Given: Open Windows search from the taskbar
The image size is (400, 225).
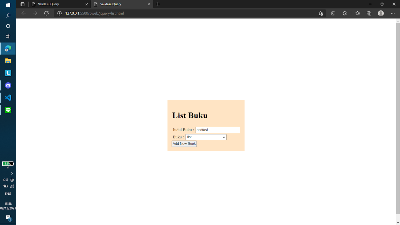Looking at the screenshot, I should [x=8, y=16].
